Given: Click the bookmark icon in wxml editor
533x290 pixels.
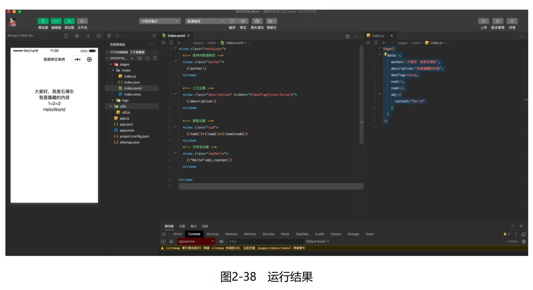Looking at the screenshot, I should point(171,43).
